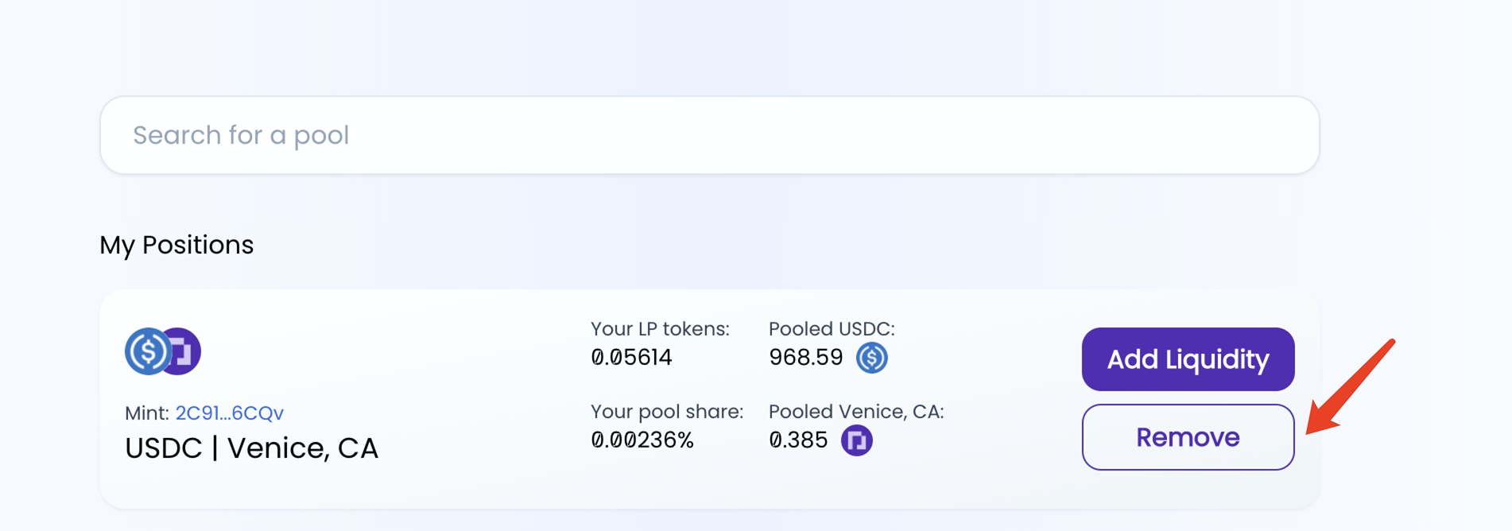This screenshot has width=1512, height=531.
Task: Click the blue USDC icon in the pair logo
Action: [x=146, y=351]
